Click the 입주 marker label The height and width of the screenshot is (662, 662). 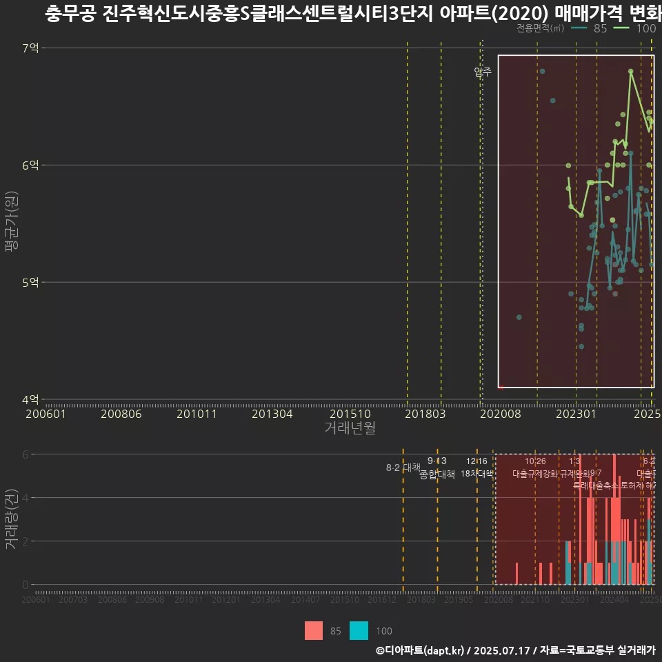click(x=483, y=72)
